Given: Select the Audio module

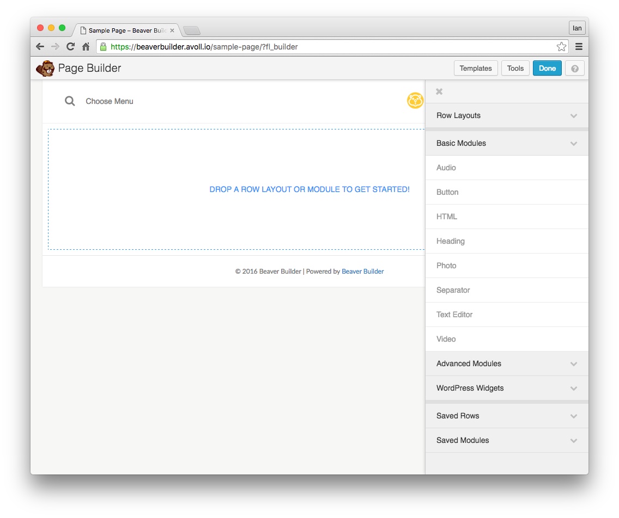Looking at the screenshot, I should [507, 168].
